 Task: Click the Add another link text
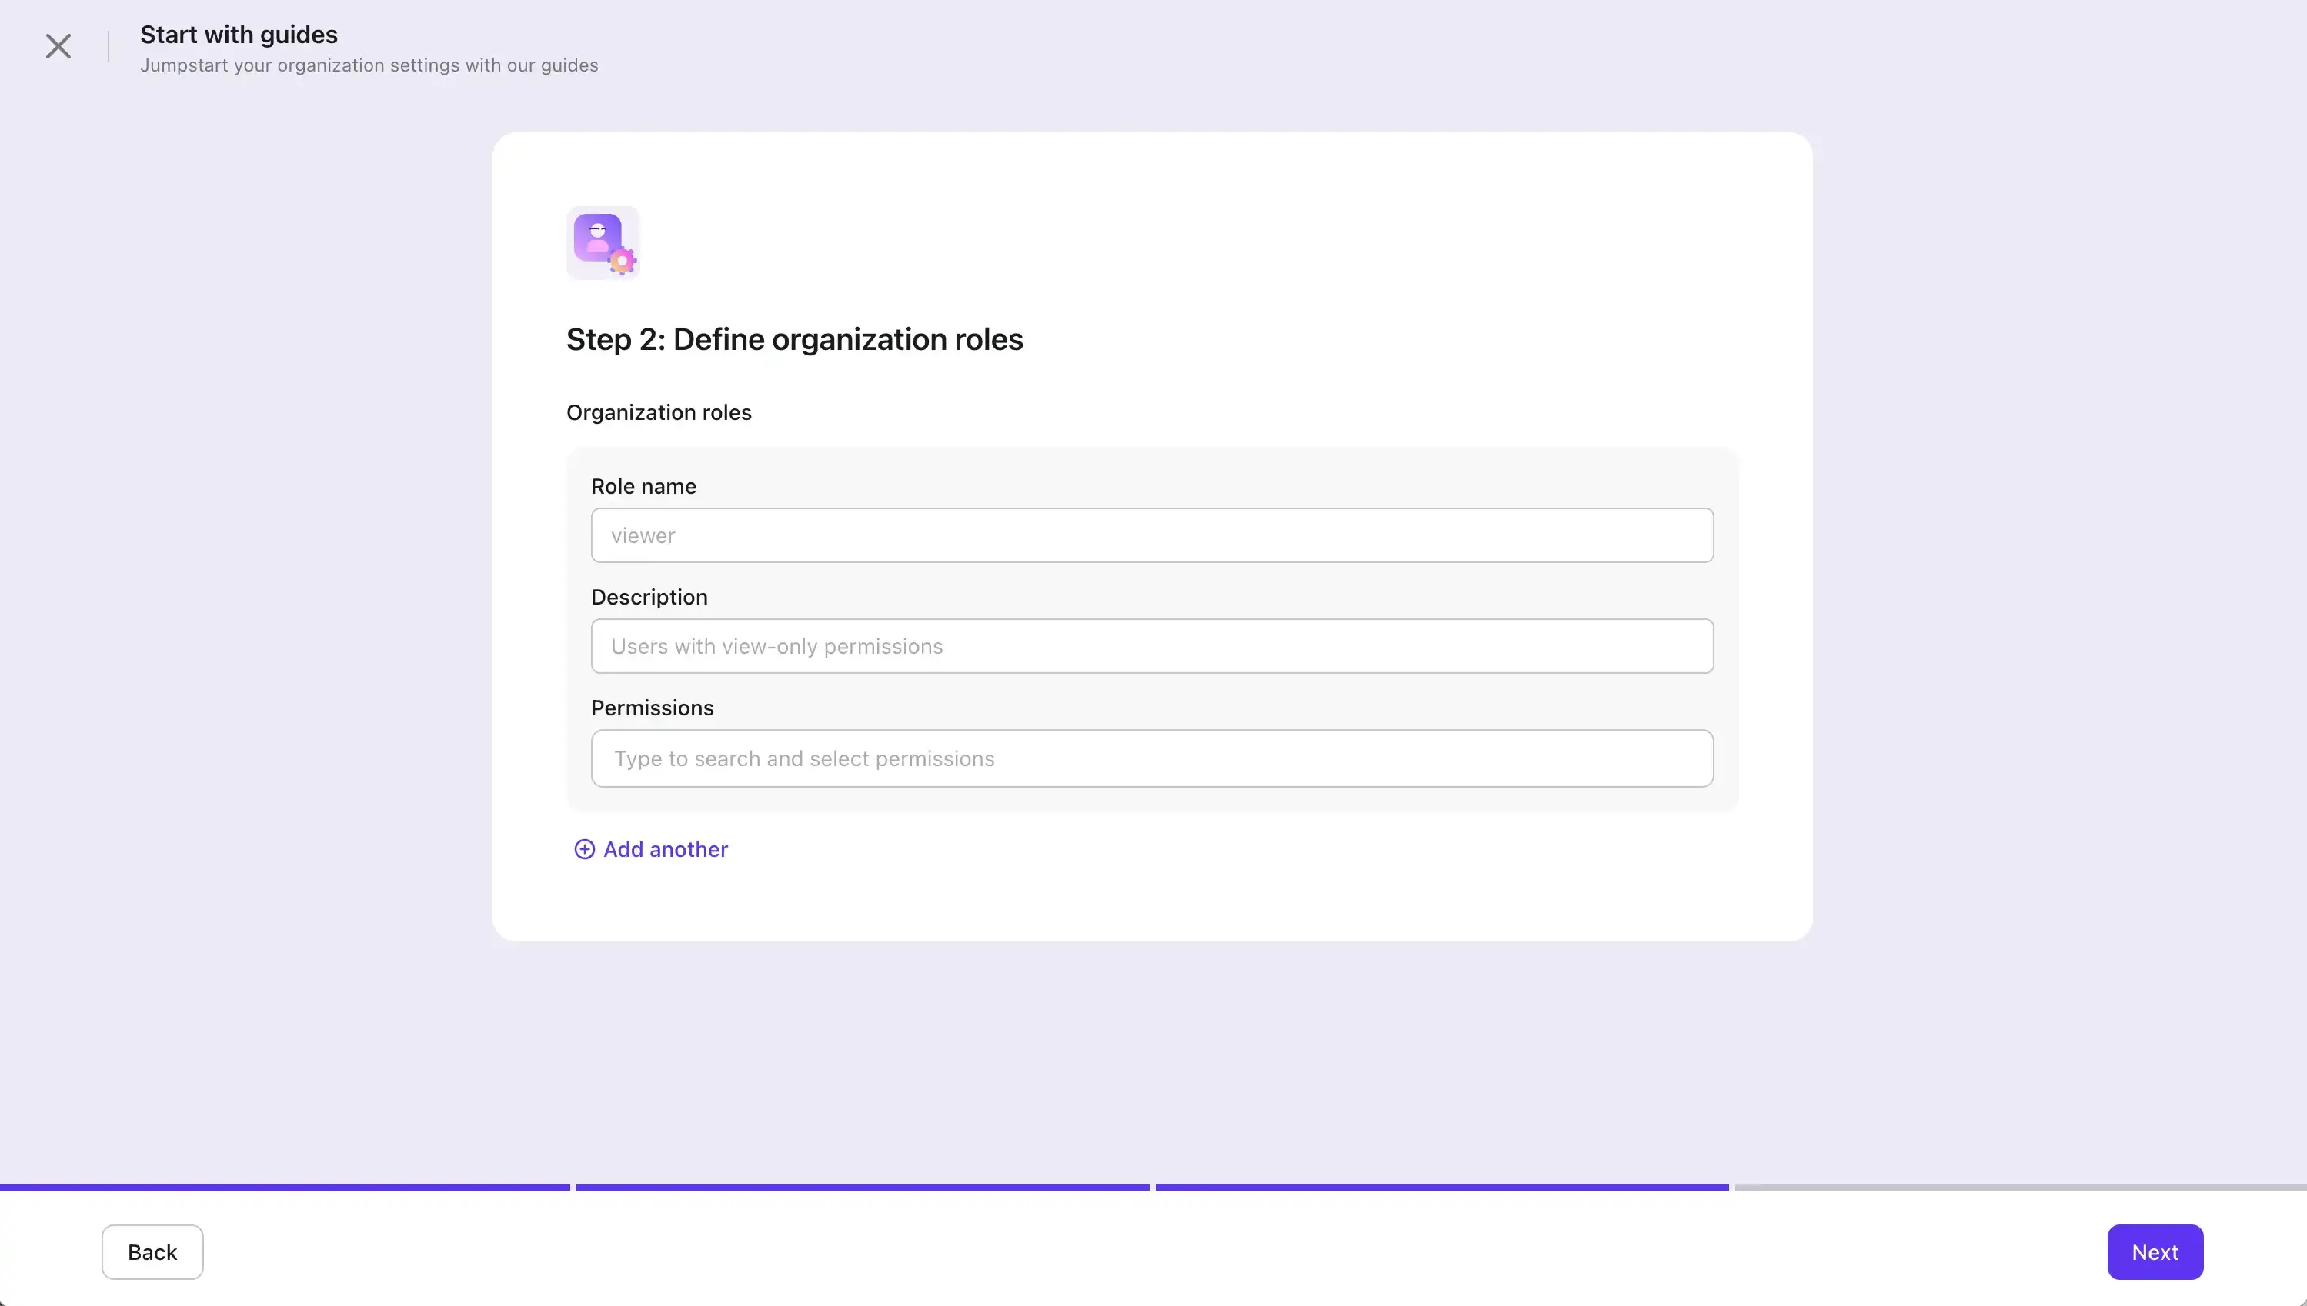(x=665, y=849)
